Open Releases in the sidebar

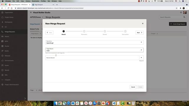[x=7, y=56]
